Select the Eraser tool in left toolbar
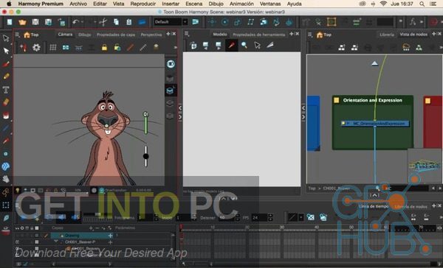 click(6, 102)
